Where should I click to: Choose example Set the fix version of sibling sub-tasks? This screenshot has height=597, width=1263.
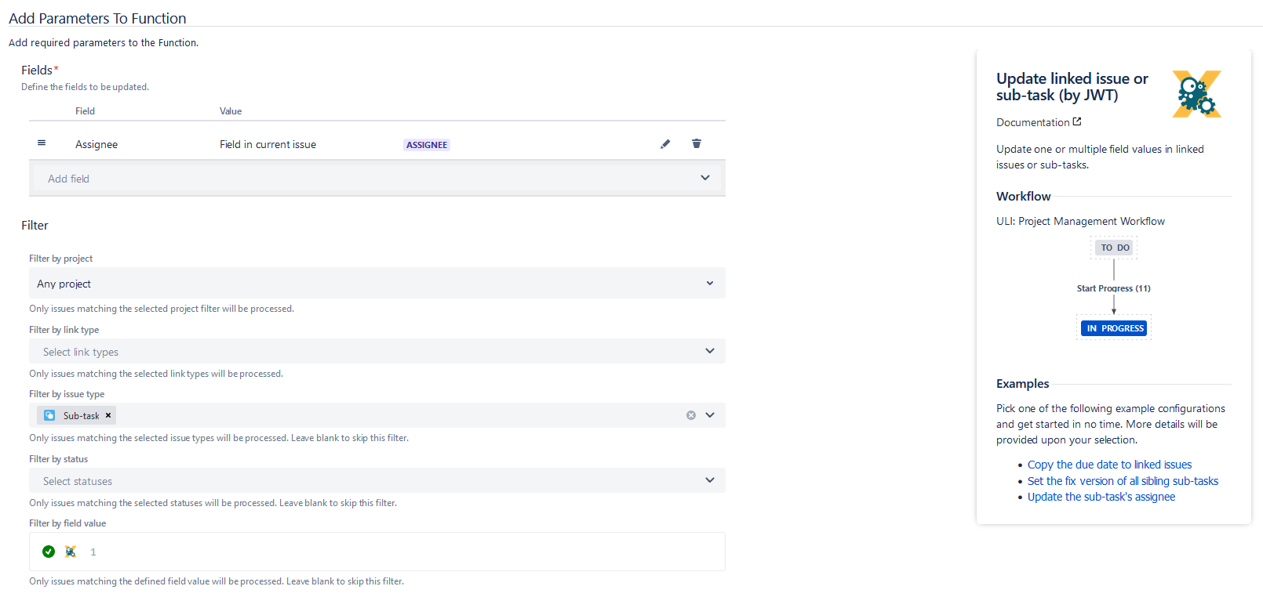click(1123, 481)
